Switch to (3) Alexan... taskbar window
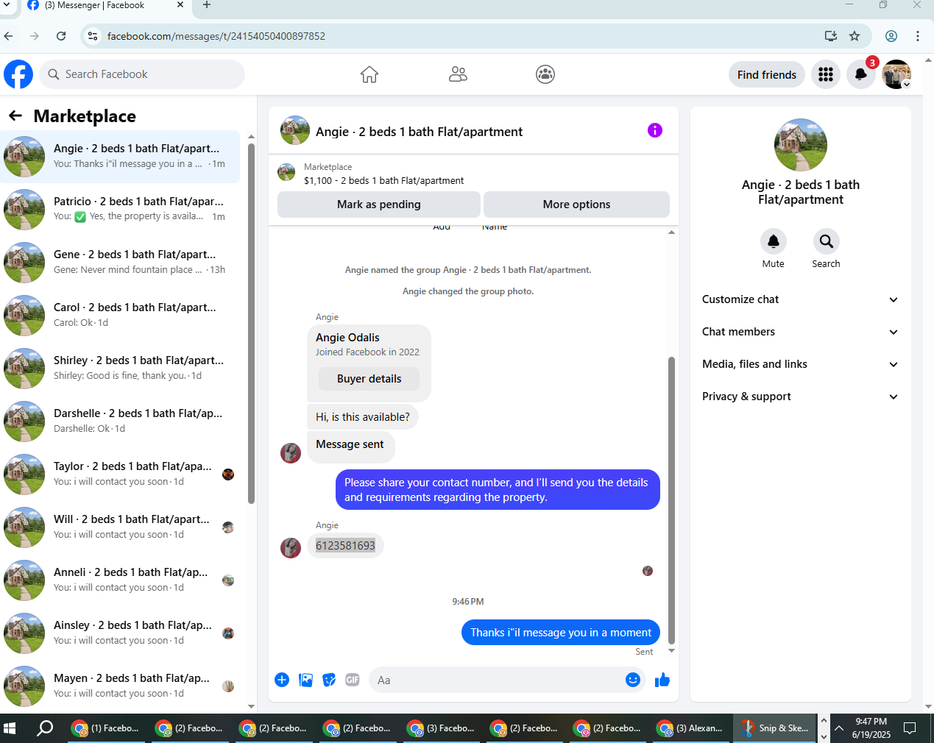This screenshot has width=934, height=743. click(690, 728)
